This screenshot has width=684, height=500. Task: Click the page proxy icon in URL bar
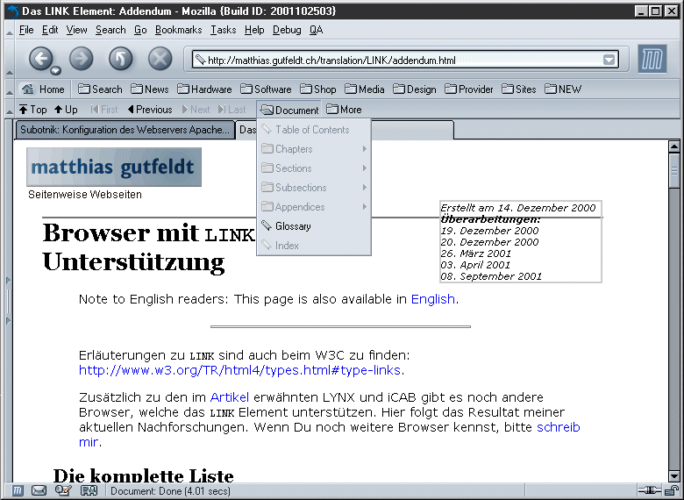tap(200, 60)
